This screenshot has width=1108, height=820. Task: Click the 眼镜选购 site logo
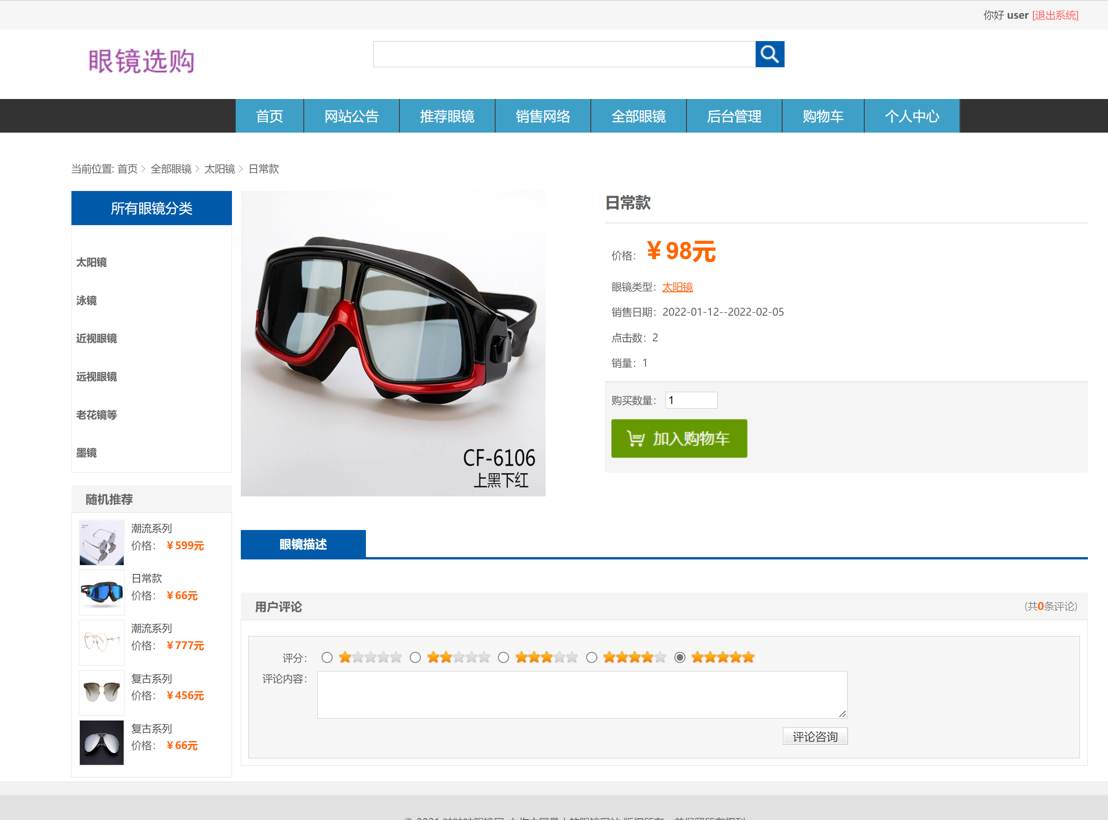tap(141, 62)
